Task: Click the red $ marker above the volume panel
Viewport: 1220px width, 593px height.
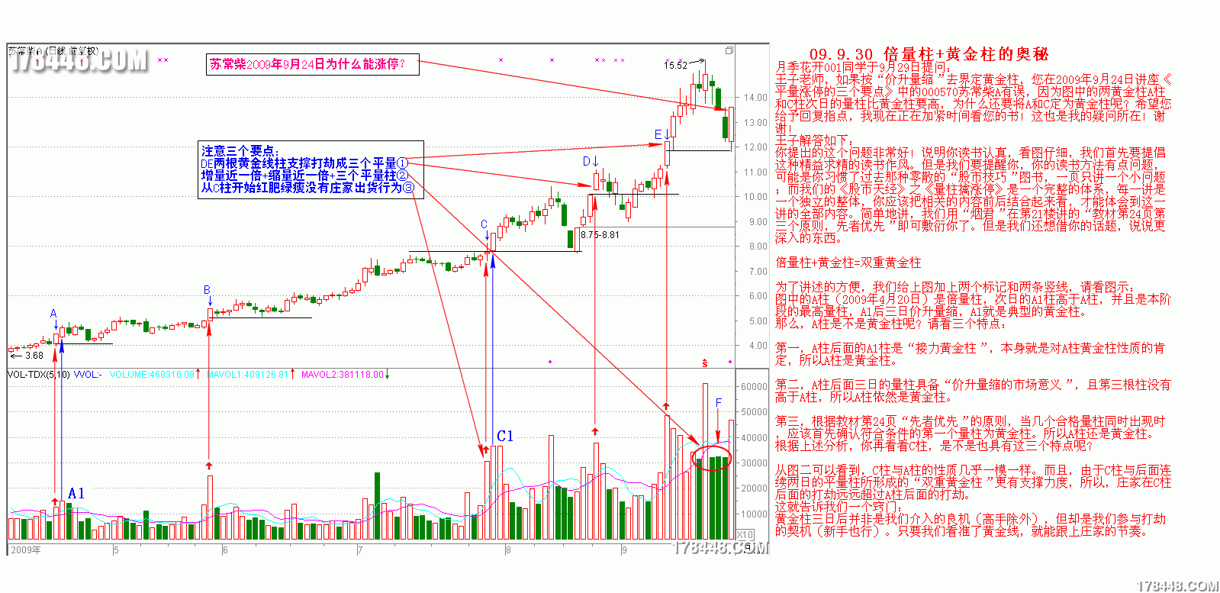Action: pyautogui.click(x=705, y=363)
